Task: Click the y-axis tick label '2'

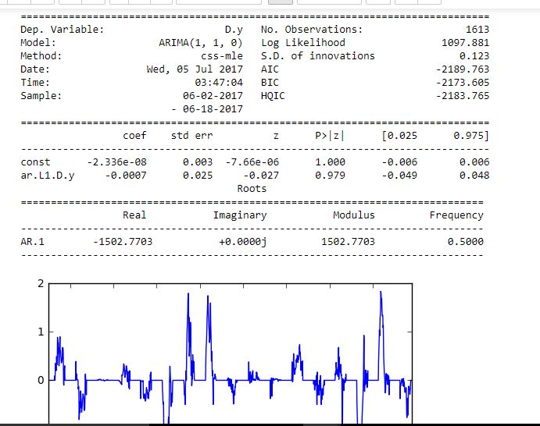Action: (41, 284)
